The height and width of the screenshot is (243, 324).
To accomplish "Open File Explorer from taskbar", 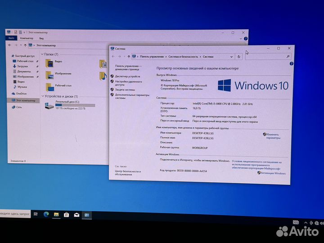I will point(56,215).
